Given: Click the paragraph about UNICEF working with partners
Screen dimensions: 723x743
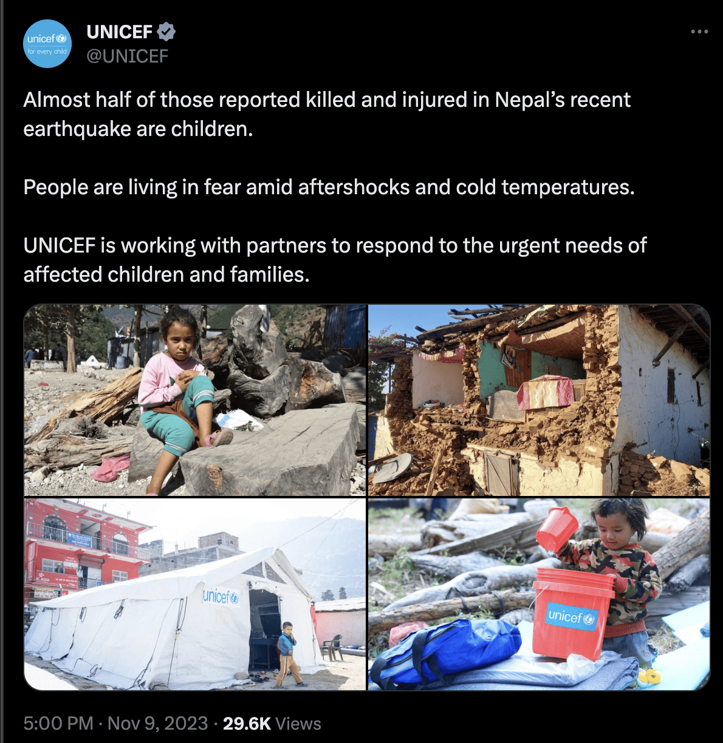Looking at the screenshot, I should point(335,260).
